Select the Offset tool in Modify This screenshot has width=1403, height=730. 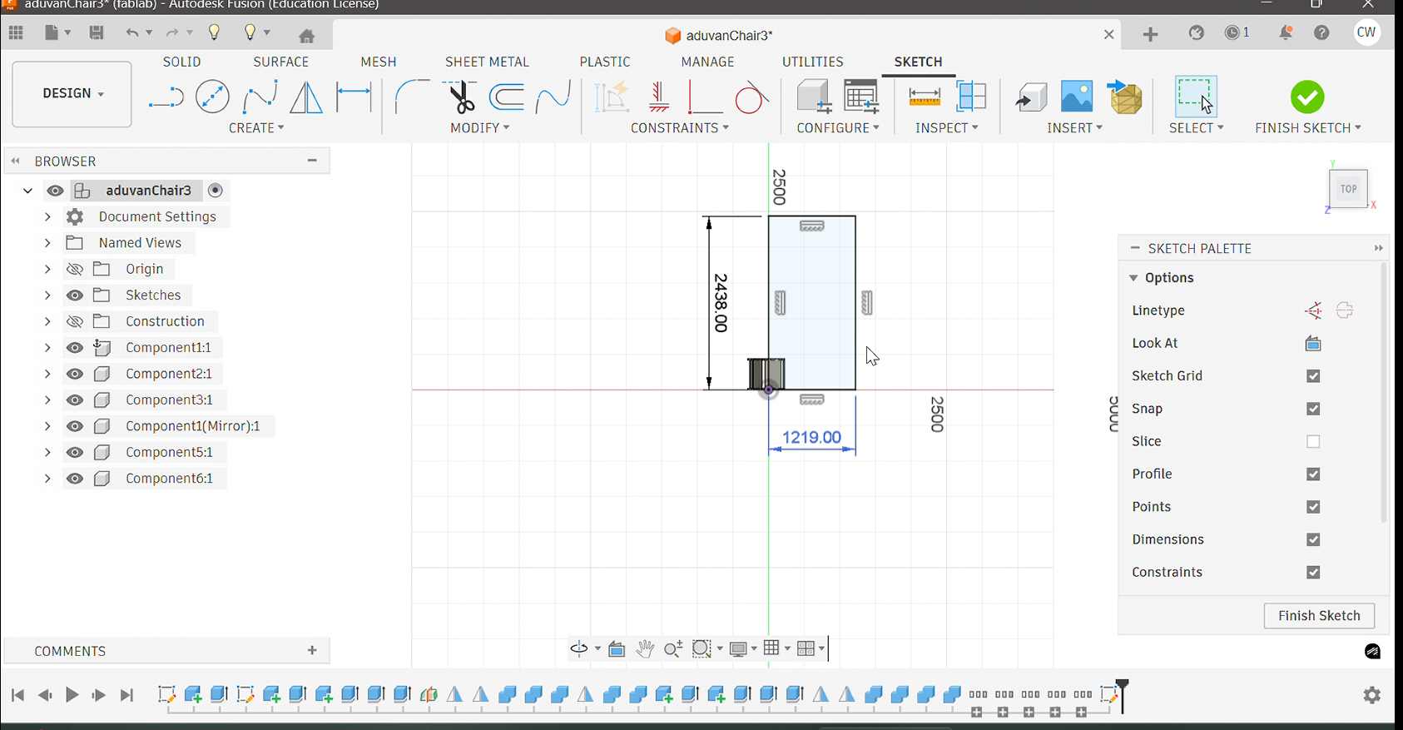pos(507,97)
